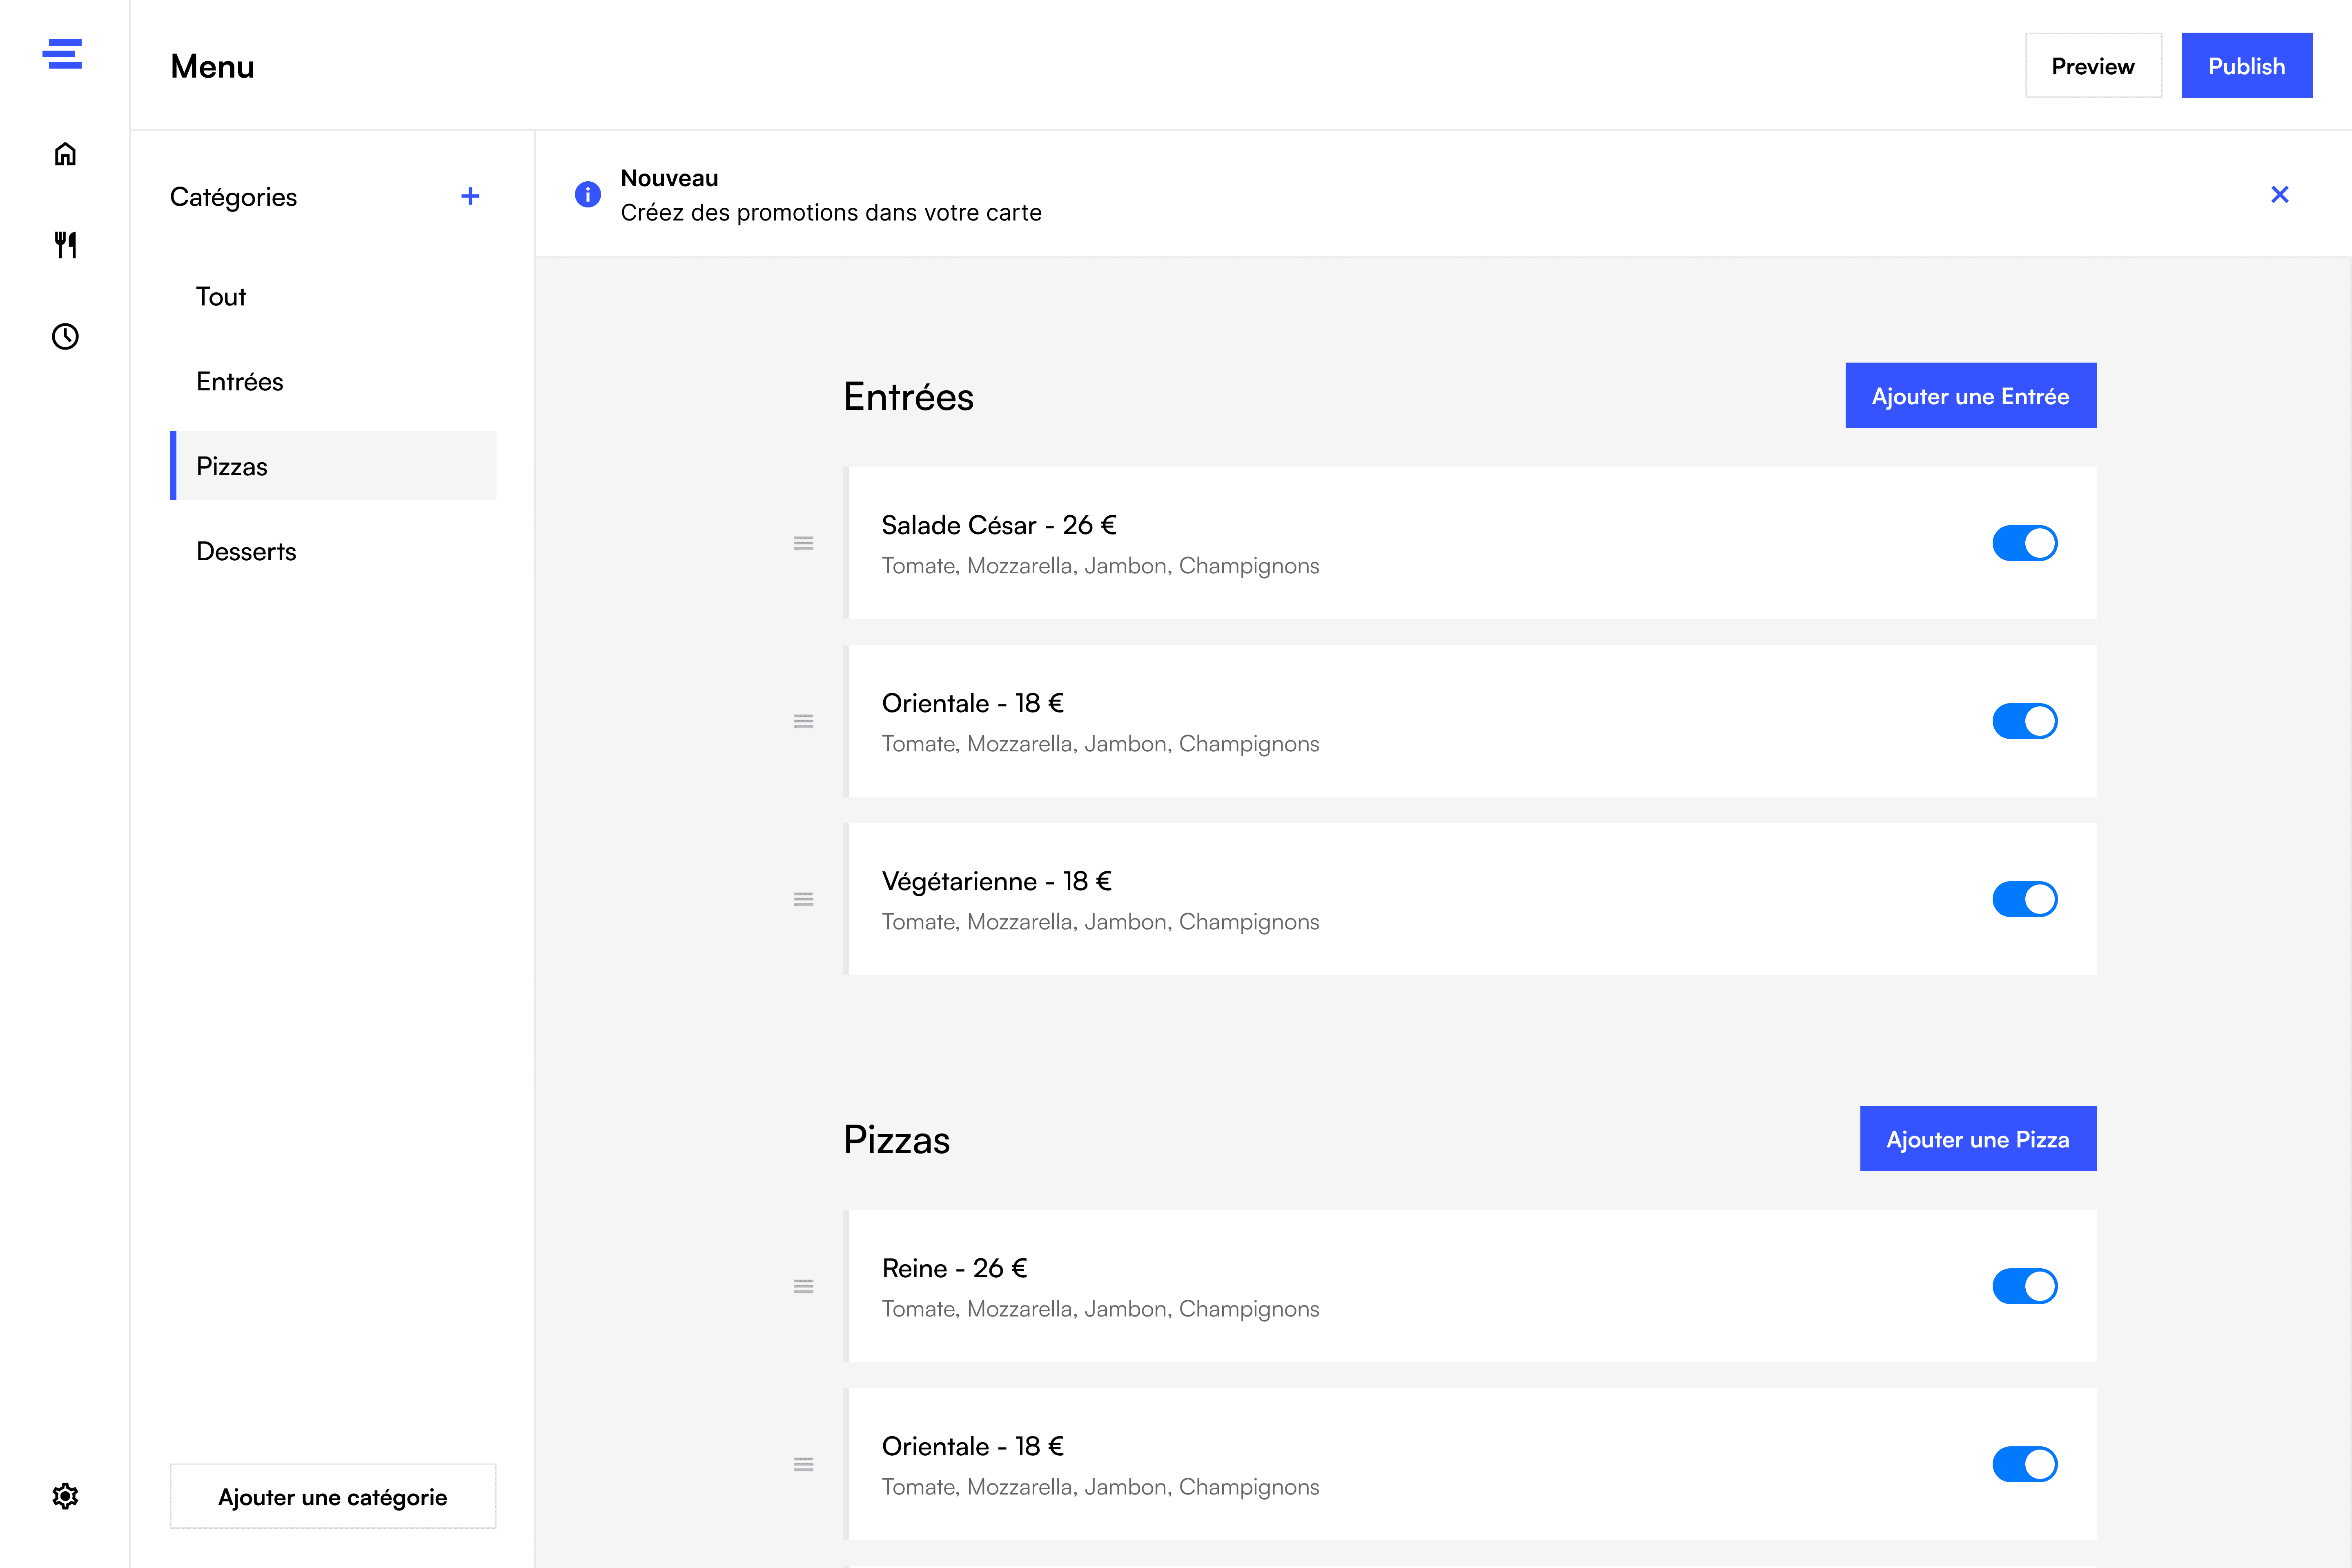2352x1568 pixels.
Task: Click the Menu page title
Action: point(212,66)
